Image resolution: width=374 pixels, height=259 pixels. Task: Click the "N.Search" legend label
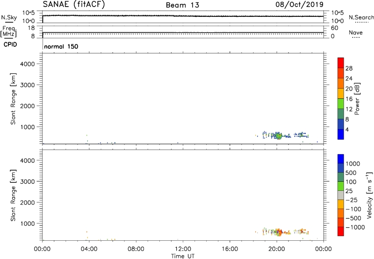(361, 17)
